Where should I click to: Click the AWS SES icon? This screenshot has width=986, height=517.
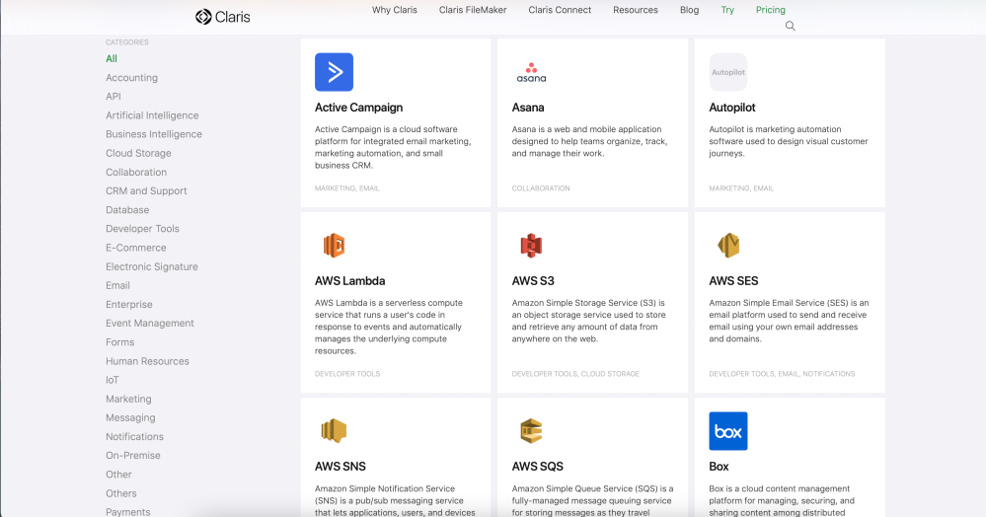pyautogui.click(x=728, y=246)
